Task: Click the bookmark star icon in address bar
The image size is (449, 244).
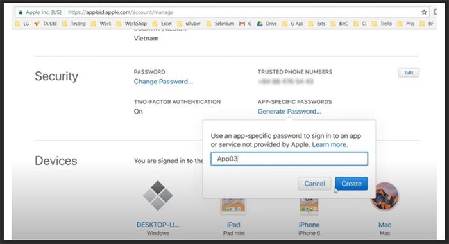Action: click(424, 12)
